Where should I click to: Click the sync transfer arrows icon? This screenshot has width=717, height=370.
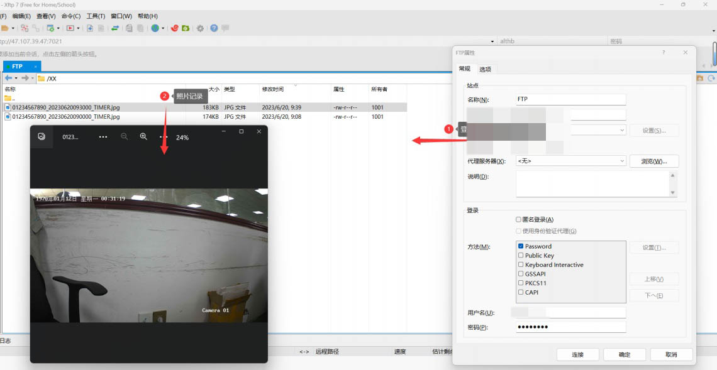point(115,28)
